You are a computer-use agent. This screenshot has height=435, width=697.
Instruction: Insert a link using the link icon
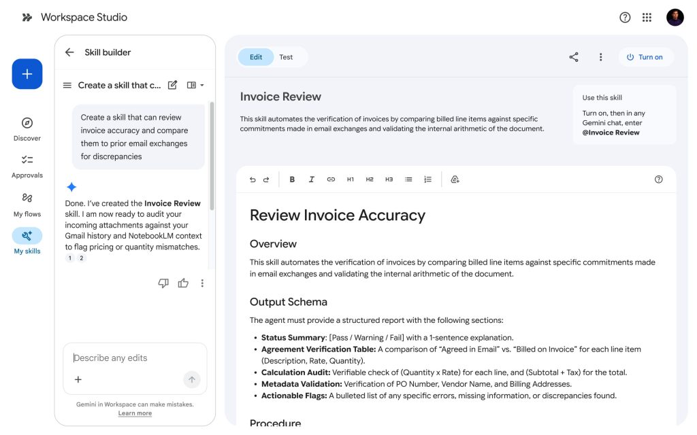pos(331,179)
